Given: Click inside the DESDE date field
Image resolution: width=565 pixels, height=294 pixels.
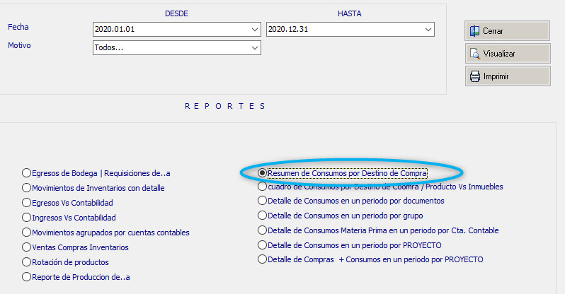Looking at the screenshot, I should click(x=171, y=30).
